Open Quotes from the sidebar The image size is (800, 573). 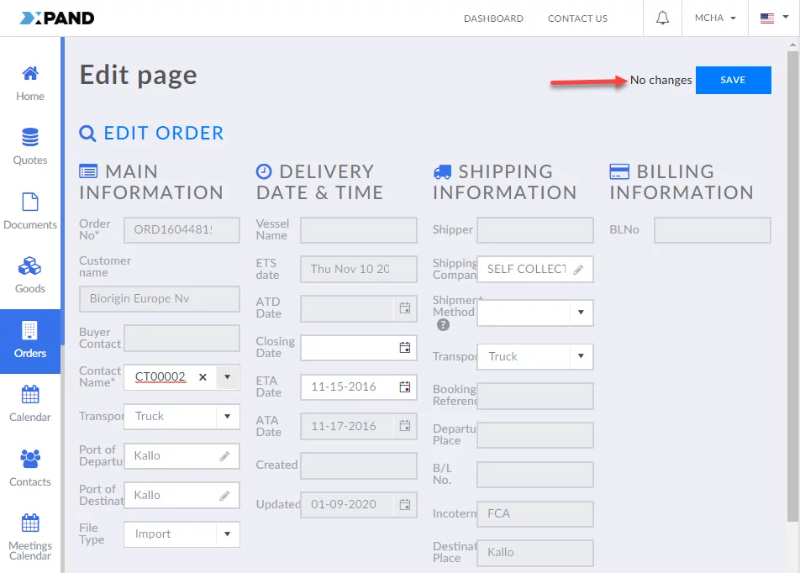[30, 146]
